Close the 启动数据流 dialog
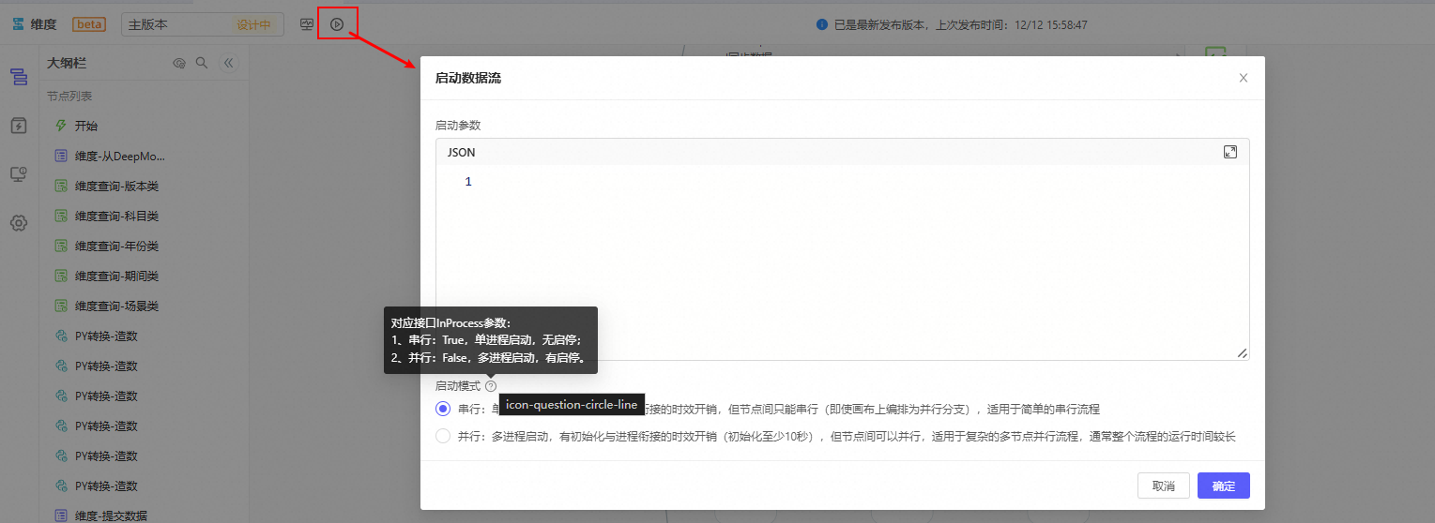The height and width of the screenshot is (523, 1435). (x=1243, y=78)
